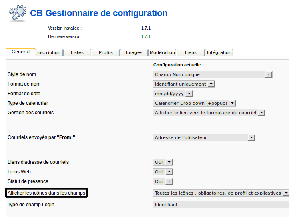Expand the Type de calendrier dropdown
The width and height of the screenshot is (289, 217).
pos(195,103)
